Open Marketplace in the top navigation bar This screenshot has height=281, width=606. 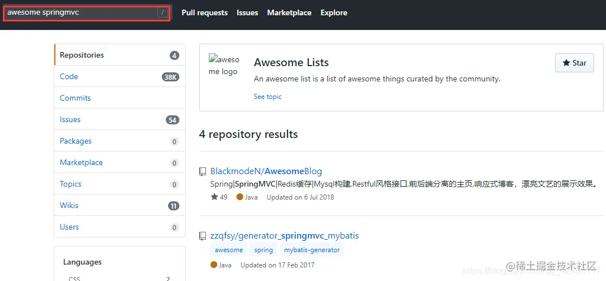pos(289,13)
